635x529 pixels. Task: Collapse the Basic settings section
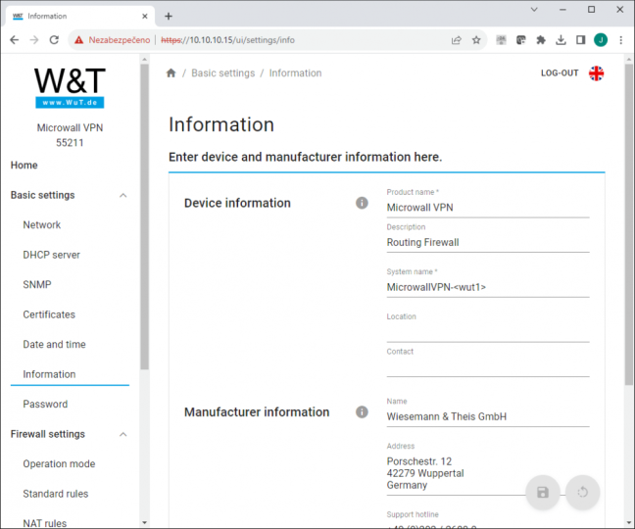[123, 196]
